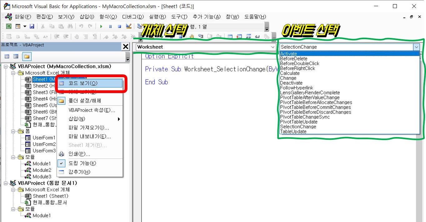Image resolution: width=426 pixels, height=222 pixels.
Task: Collapse the VBAProject (MyMacroCollection.xlsm) tree node
Action: tap(6, 66)
